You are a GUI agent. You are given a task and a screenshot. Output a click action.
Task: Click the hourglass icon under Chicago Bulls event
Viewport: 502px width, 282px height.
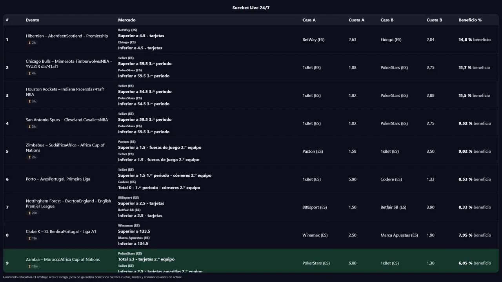[29, 74]
